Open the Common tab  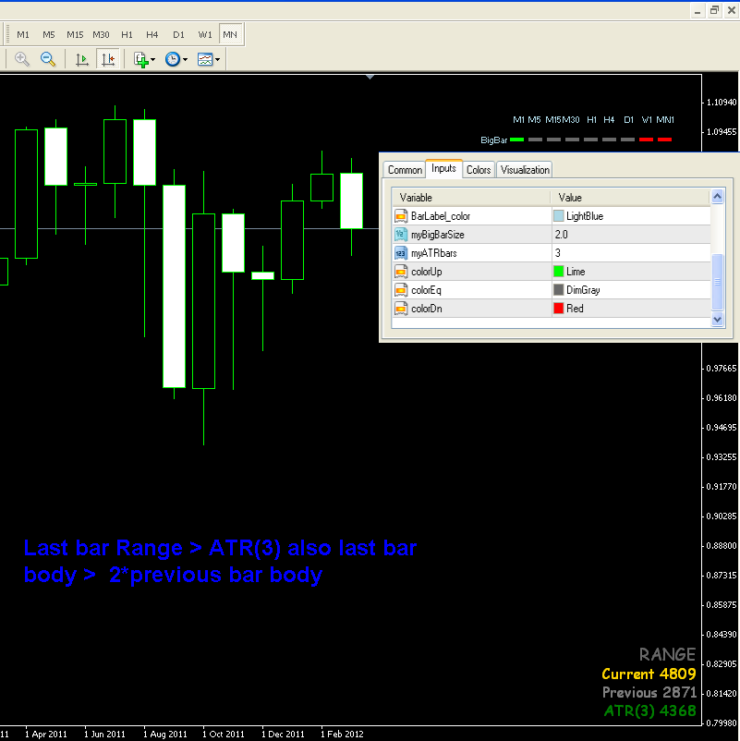click(405, 170)
